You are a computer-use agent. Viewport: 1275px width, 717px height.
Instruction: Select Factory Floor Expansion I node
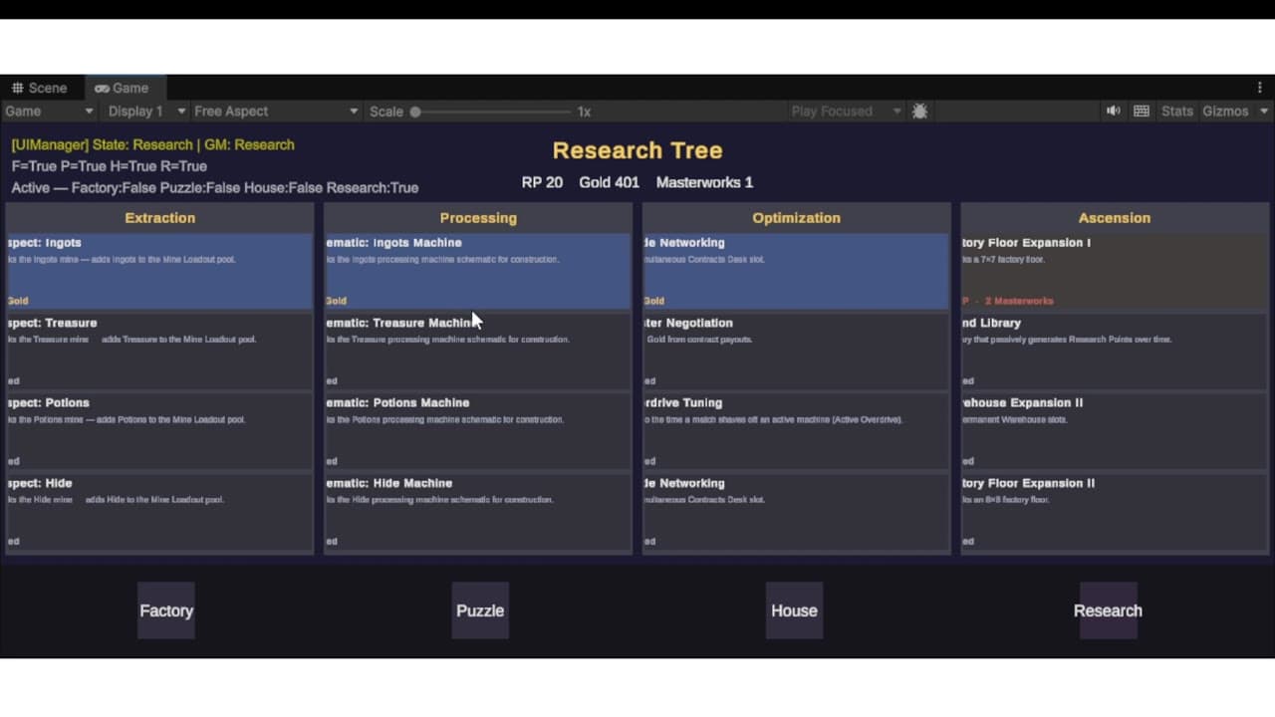coord(1115,271)
